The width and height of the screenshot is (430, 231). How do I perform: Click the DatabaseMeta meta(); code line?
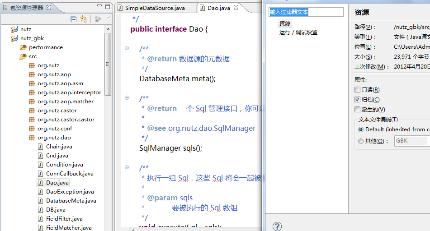pyautogui.click(x=177, y=79)
